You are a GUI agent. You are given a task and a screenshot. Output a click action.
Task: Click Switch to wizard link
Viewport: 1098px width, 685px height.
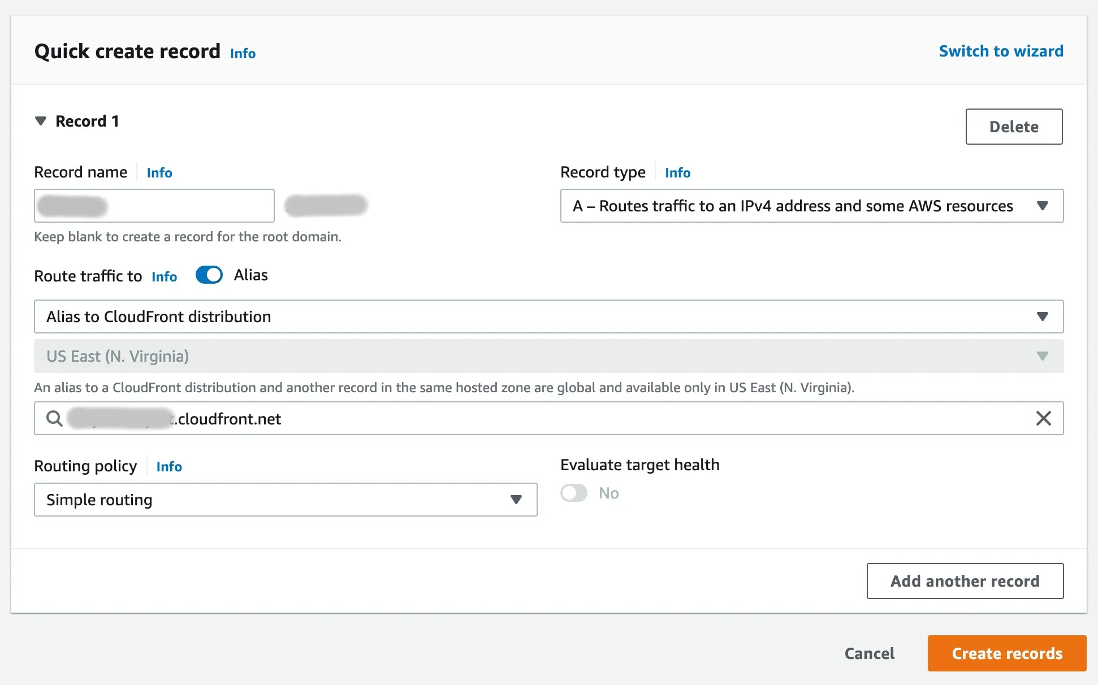(1001, 51)
